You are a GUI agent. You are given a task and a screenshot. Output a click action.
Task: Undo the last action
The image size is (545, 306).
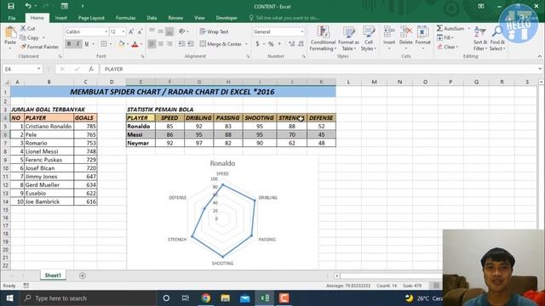pos(28,6)
